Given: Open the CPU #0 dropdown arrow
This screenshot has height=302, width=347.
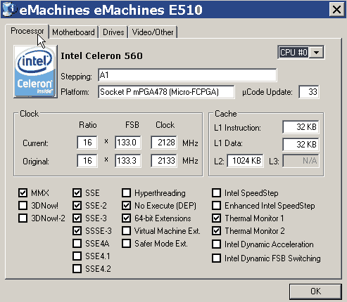Looking at the screenshot, I should pyautogui.click(x=316, y=52).
